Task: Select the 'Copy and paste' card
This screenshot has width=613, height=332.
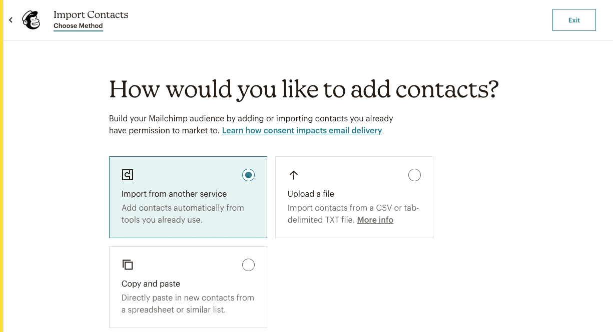Action: coord(188,287)
